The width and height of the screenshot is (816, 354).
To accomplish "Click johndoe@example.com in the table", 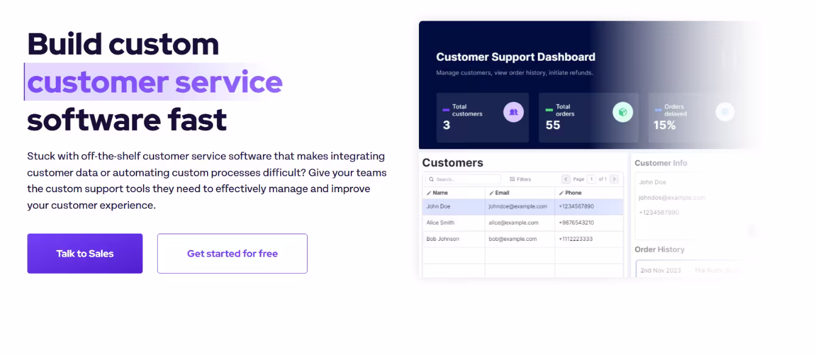I will point(518,207).
